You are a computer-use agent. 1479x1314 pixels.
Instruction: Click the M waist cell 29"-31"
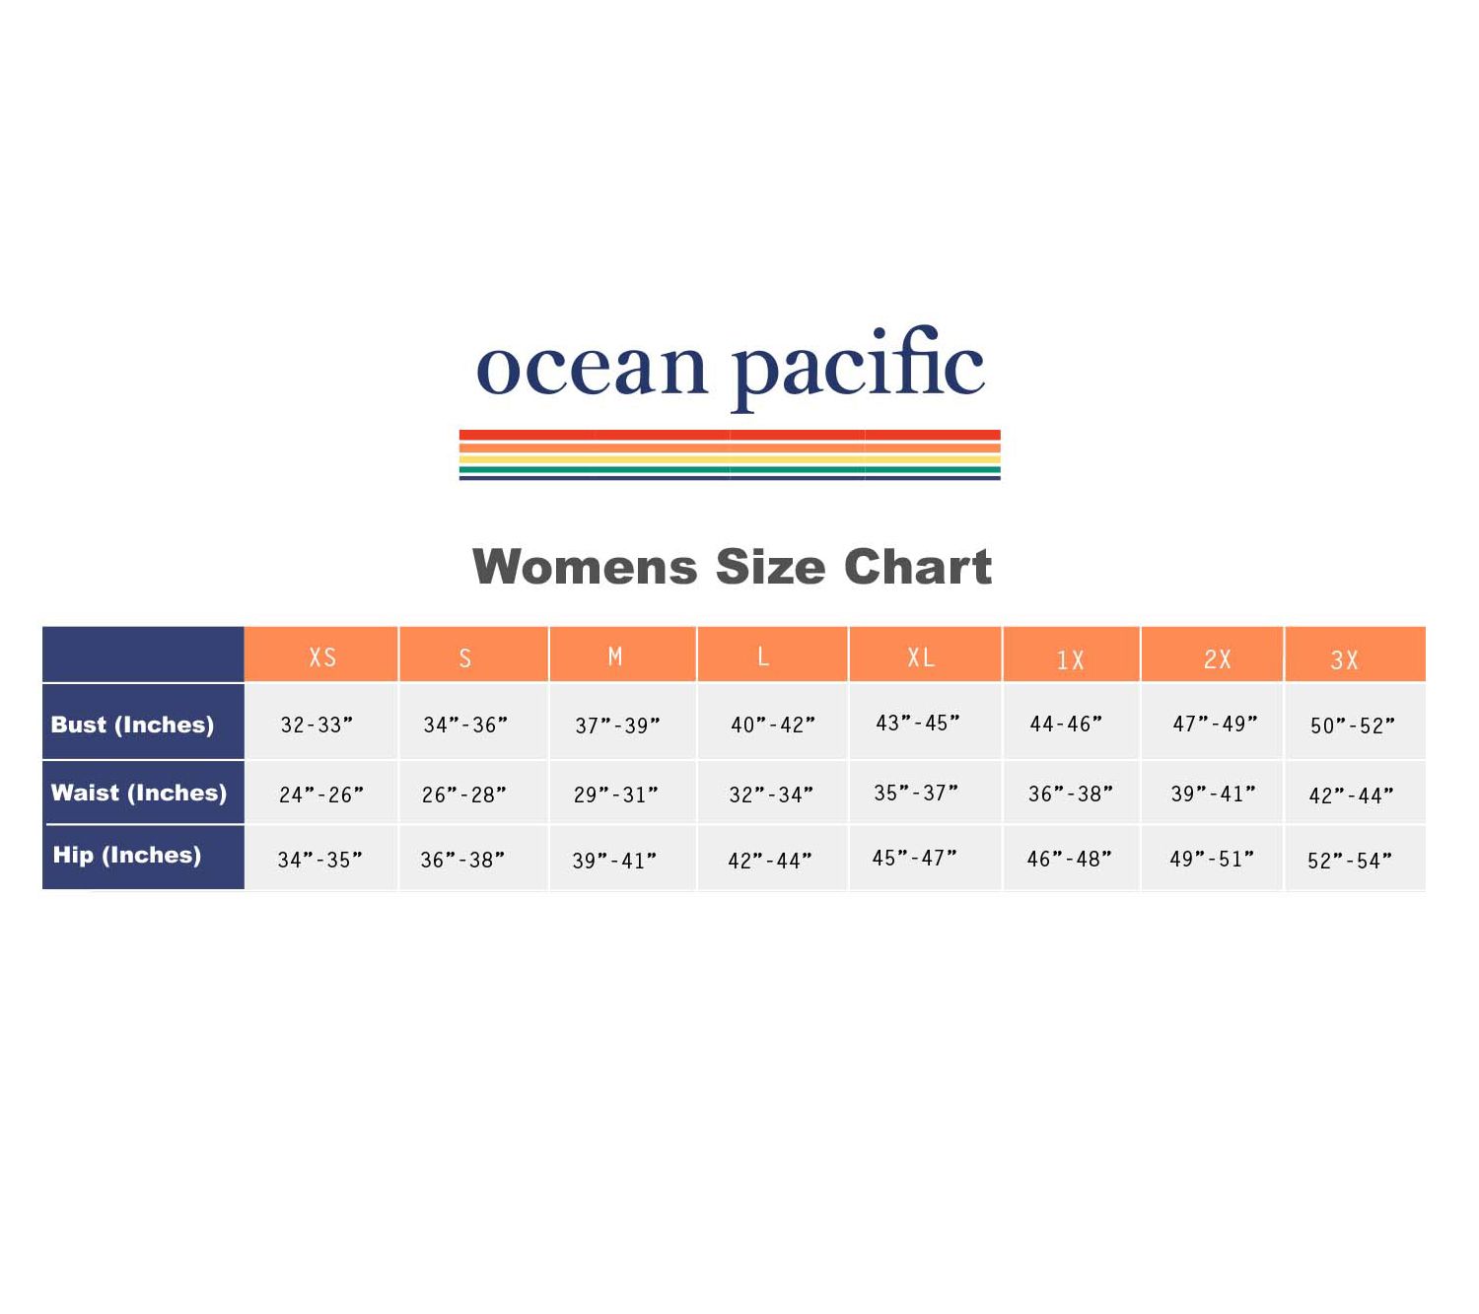616,795
